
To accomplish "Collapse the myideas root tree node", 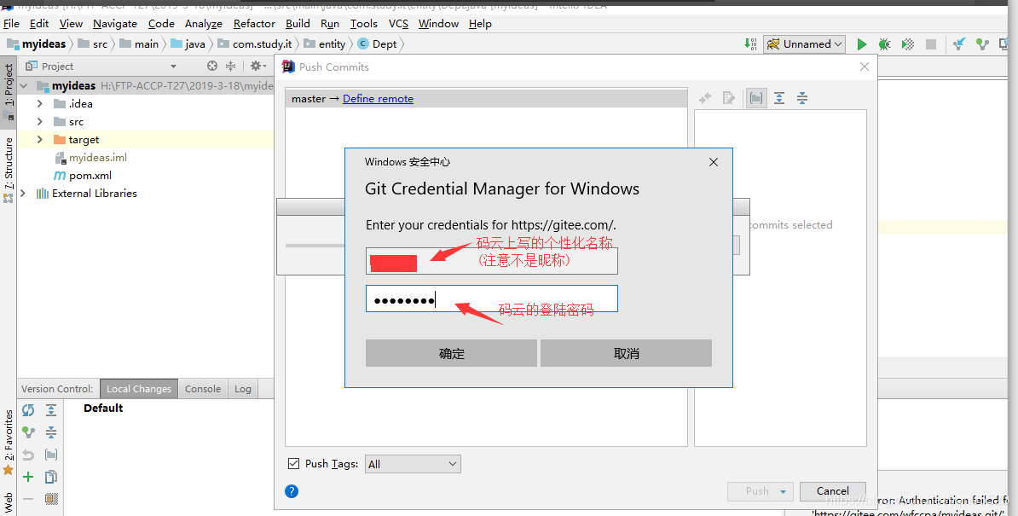I will pos(24,85).
